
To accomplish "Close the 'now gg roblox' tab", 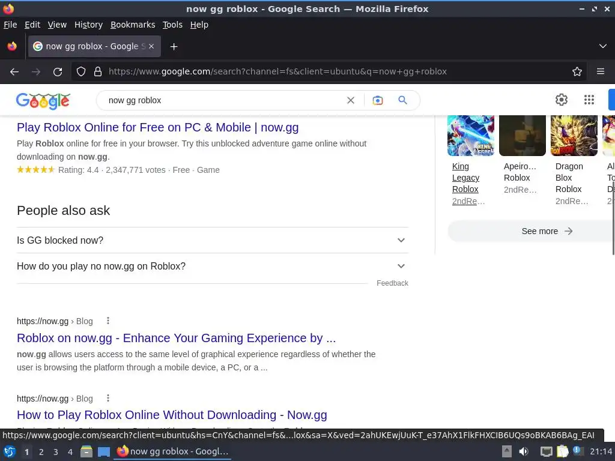I will point(151,46).
